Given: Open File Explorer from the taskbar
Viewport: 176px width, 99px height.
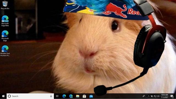Looking at the screenshot, I should [78, 96].
